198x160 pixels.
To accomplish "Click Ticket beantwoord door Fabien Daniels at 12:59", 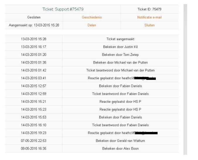I will [120, 94].
